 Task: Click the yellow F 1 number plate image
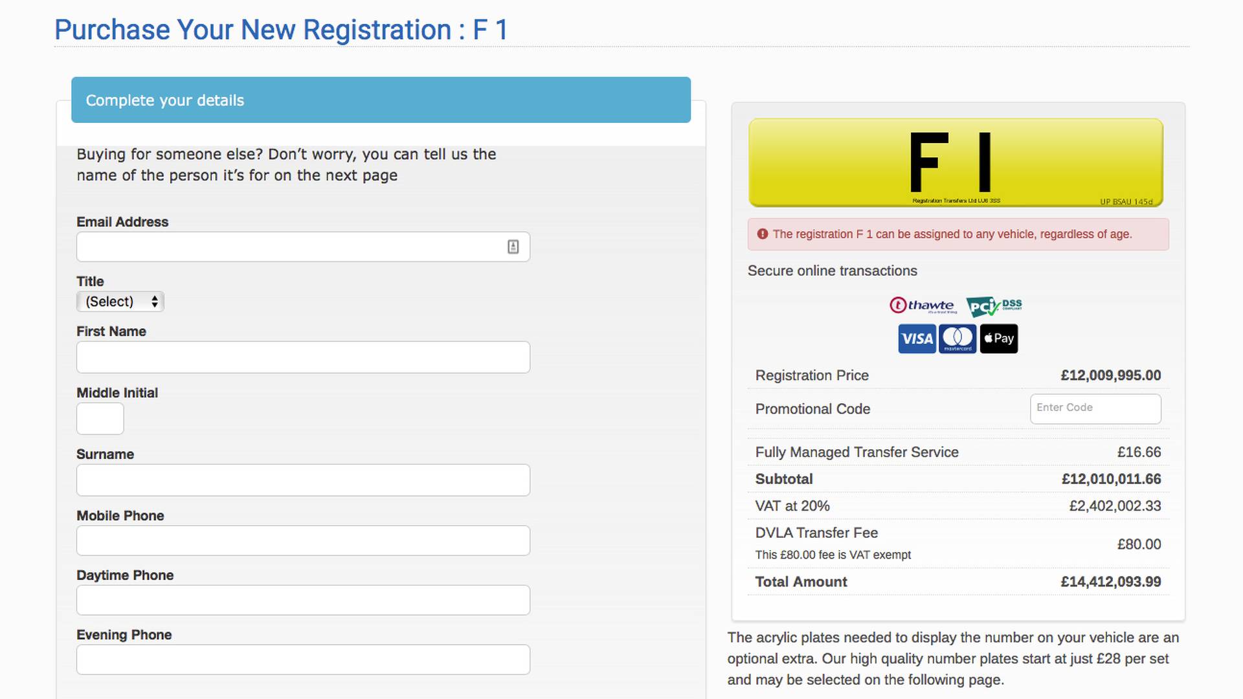956,162
